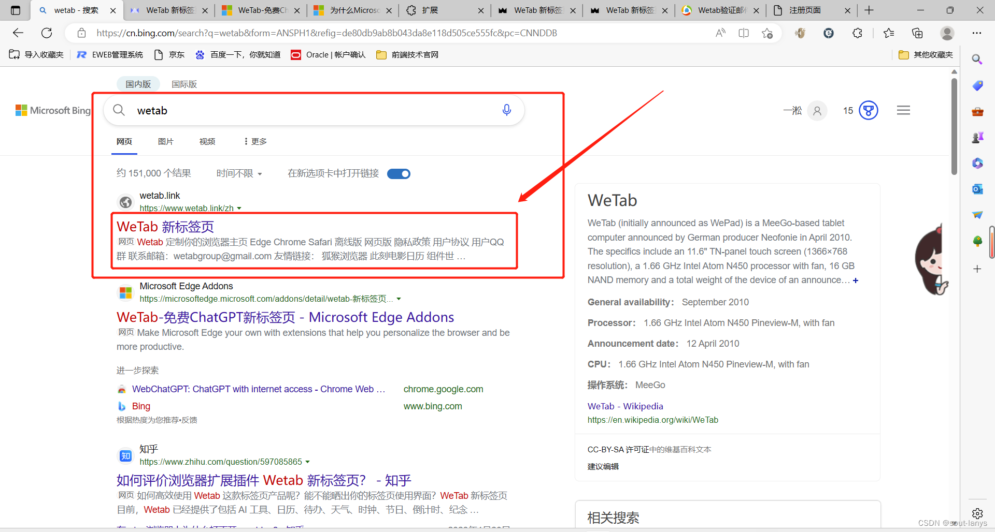Viewport: 995px width, 532px height.
Task: Open the Zhihu Wetab question result
Action: point(264,480)
